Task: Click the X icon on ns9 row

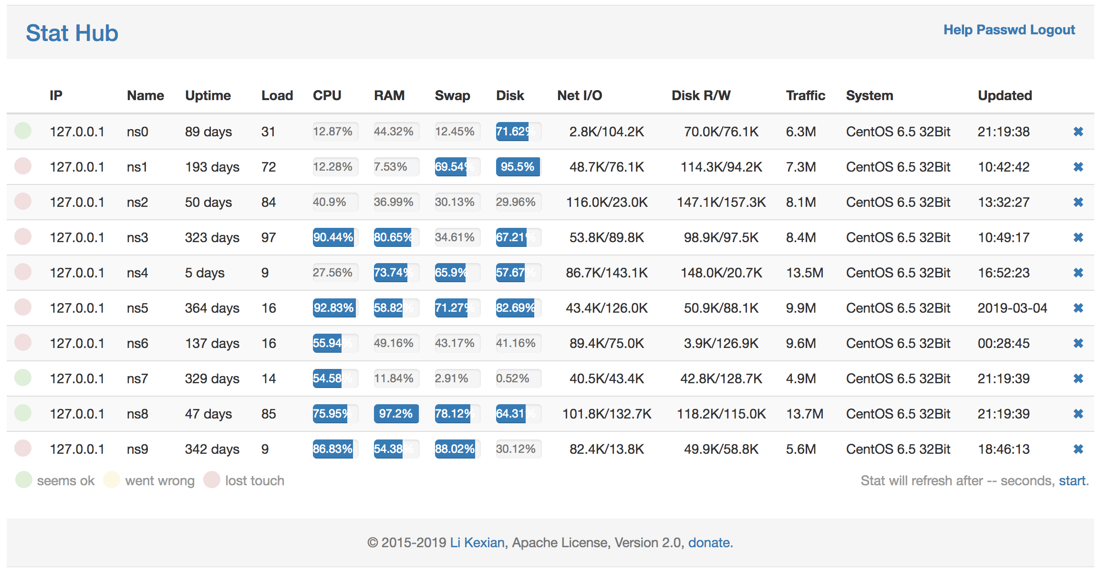Action: click(1078, 449)
